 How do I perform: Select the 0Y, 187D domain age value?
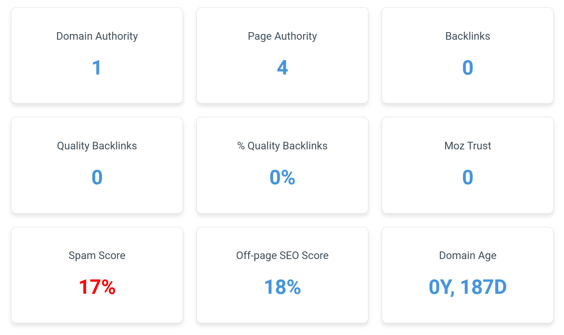[468, 287]
